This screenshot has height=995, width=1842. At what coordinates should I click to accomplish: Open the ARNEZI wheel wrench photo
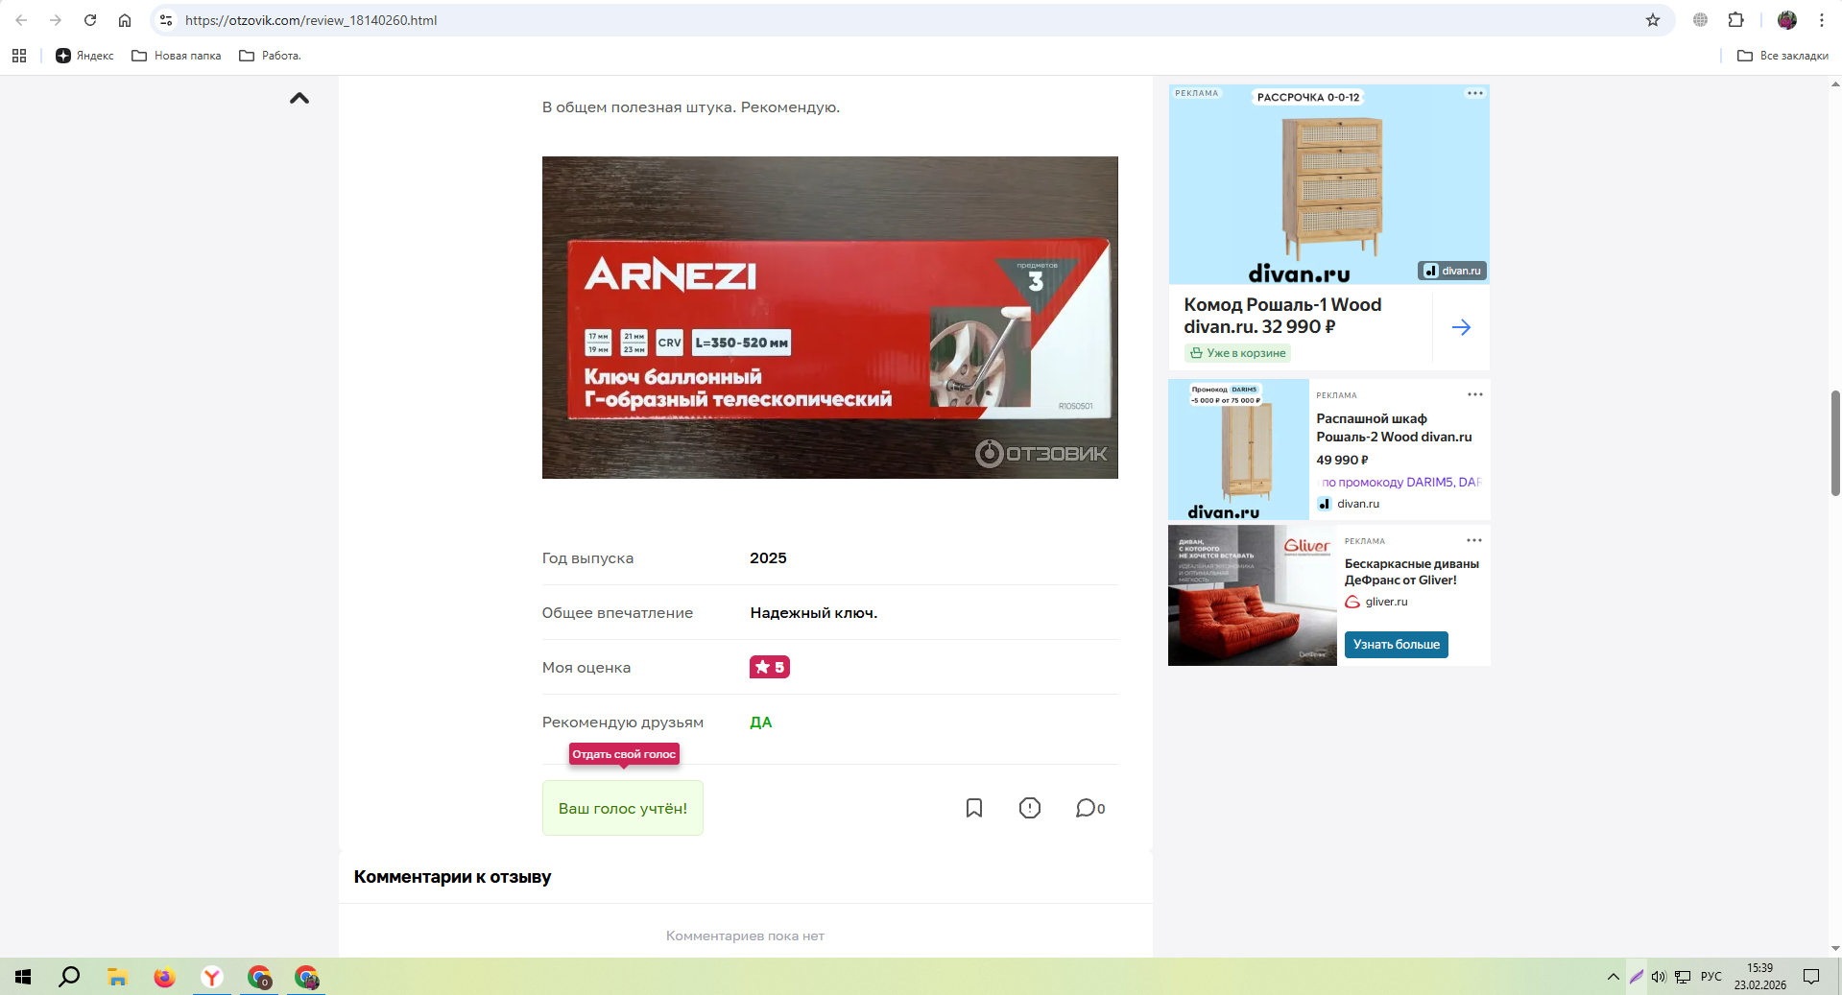click(x=830, y=318)
